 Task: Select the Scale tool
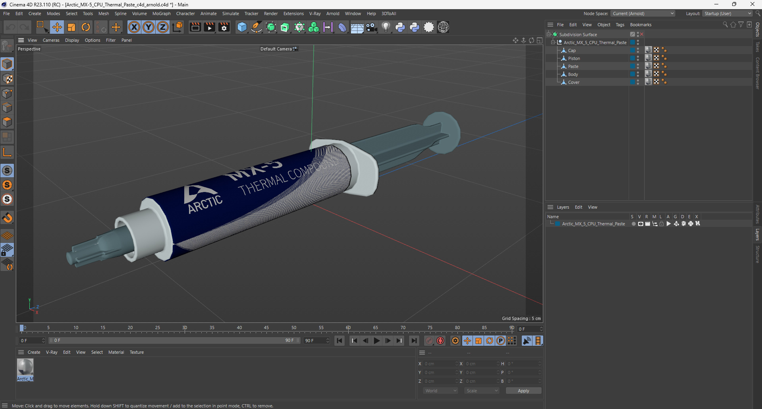tap(71, 27)
